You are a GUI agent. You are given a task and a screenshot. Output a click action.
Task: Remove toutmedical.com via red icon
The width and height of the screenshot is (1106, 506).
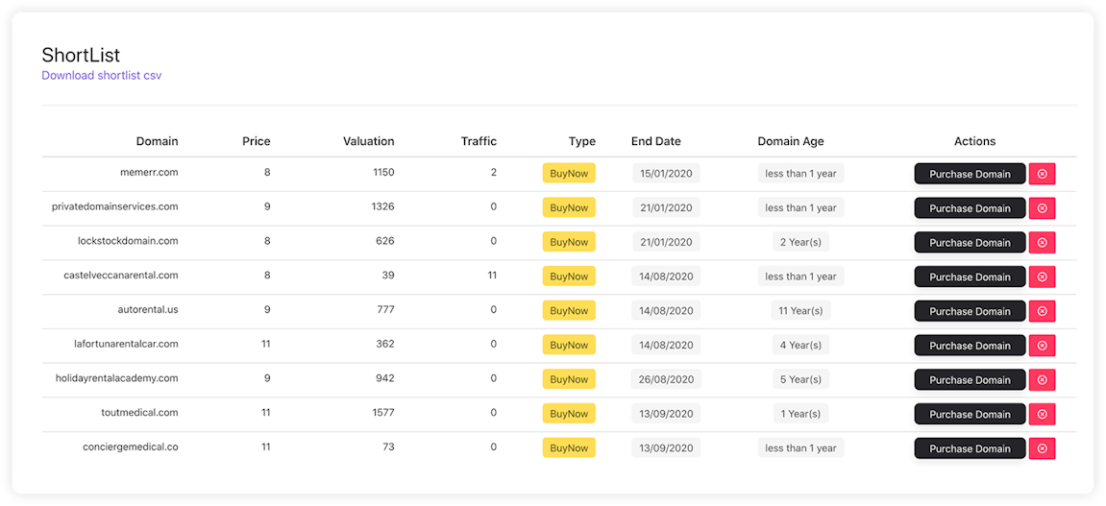[x=1042, y=414]
